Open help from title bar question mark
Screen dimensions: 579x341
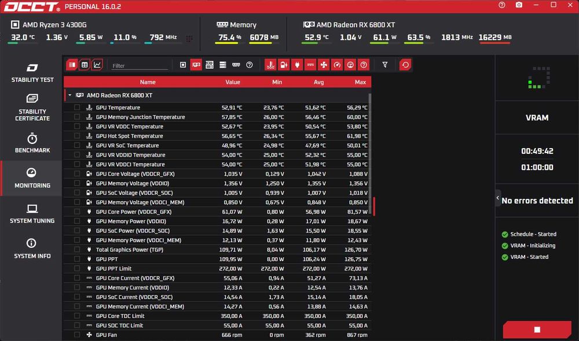click(502, 5)
